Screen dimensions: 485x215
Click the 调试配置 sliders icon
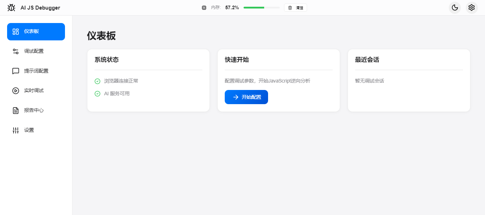(16, 51)
